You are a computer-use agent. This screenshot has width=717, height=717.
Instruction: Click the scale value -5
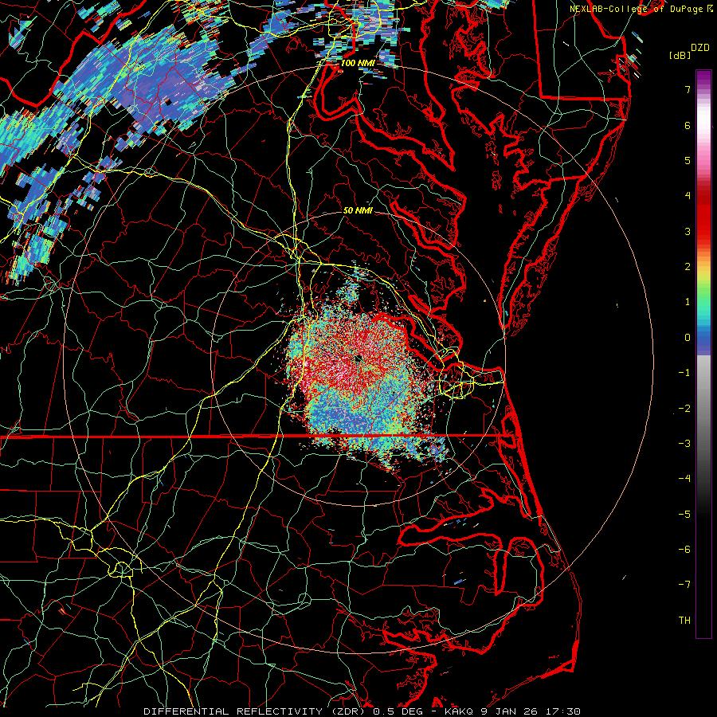tap(684, 515)
